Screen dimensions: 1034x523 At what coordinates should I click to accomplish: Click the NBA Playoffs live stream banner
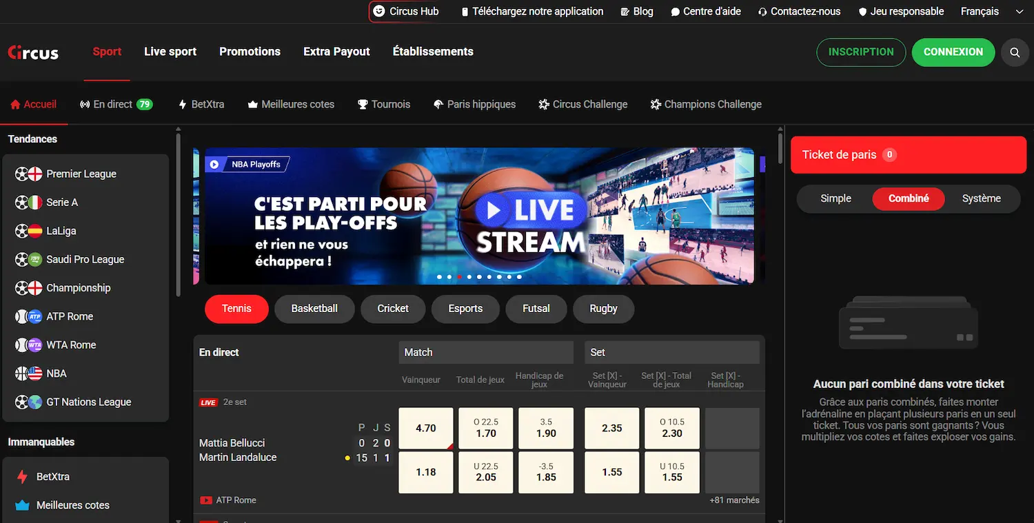479,216
